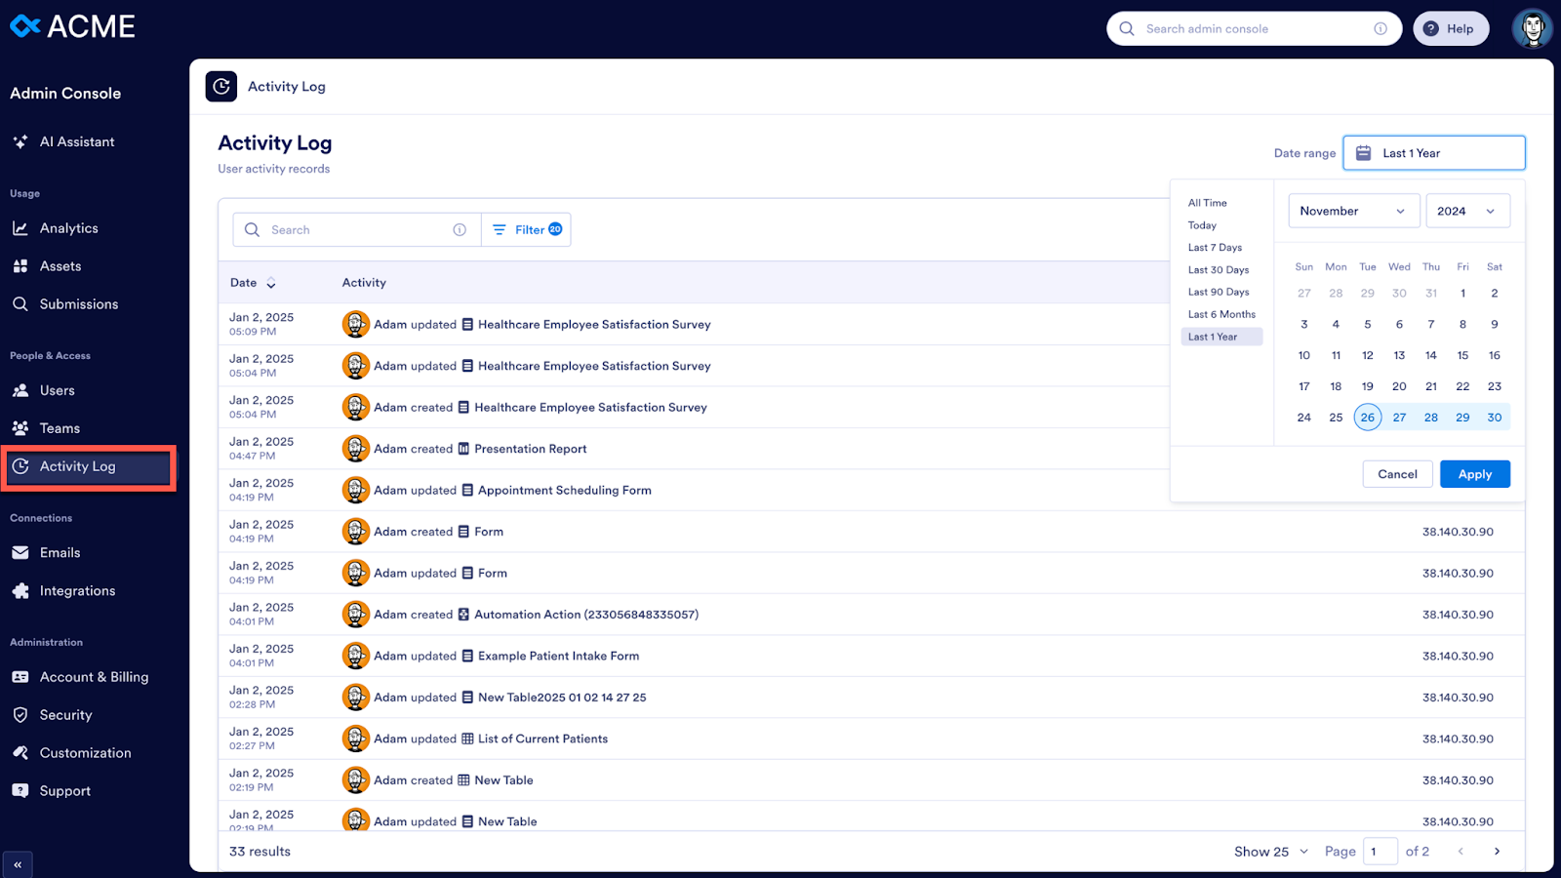Go to next page arrow

tap(1497, 852)
